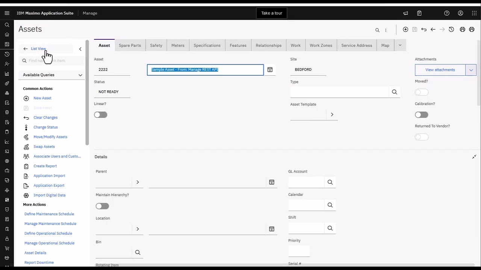The image size is (481, 270).
Task: Open the hamburger navigation menu
Action: click(7, 13)
